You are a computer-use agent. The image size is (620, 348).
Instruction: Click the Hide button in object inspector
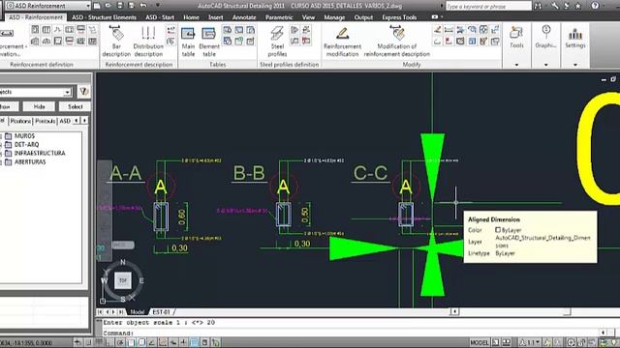tap(39, 106)
